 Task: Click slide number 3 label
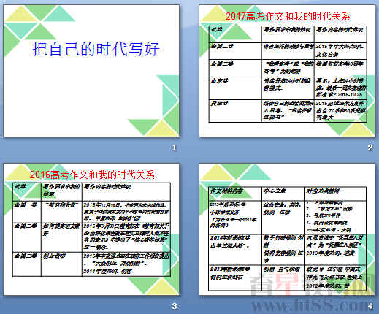click(x=174, y=306)
